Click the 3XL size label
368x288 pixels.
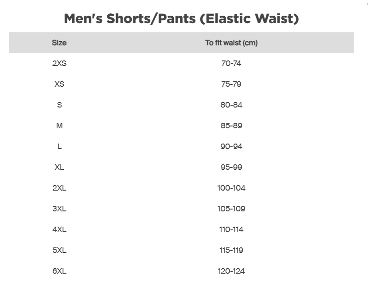coord(59,209)
